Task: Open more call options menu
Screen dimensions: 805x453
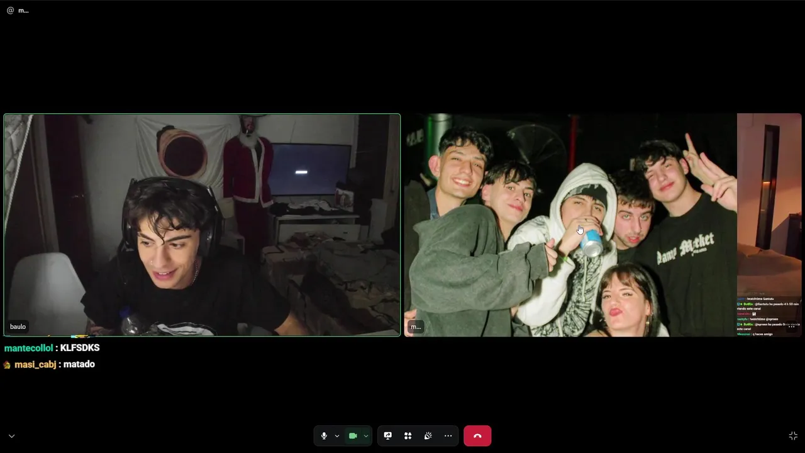Action: pos(448,436)
